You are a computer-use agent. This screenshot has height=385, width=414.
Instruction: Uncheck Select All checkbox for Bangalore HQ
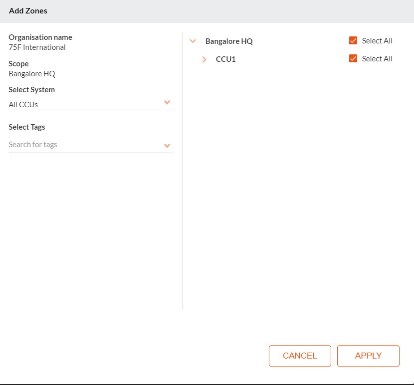tap(353, 41)
